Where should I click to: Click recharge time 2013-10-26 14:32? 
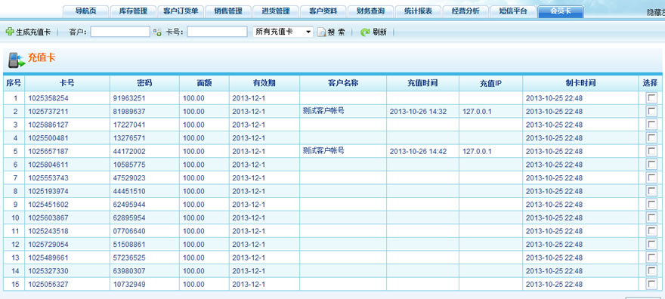(418, 112)
